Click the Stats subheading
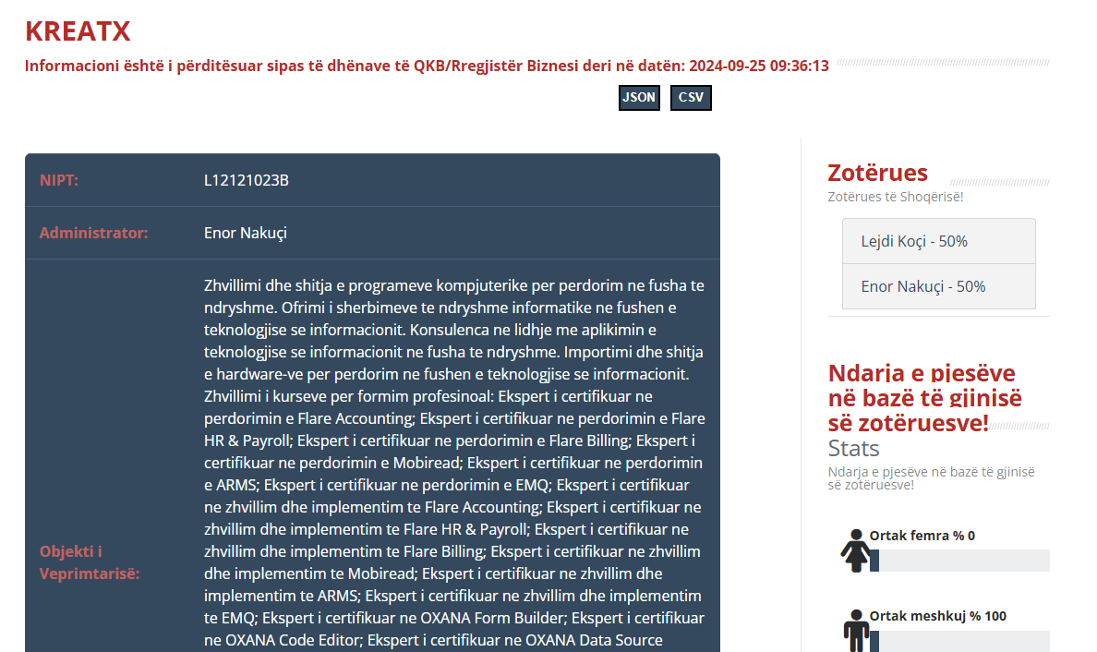The width and height of the screenshot is (1097, 652). [853, 449]
